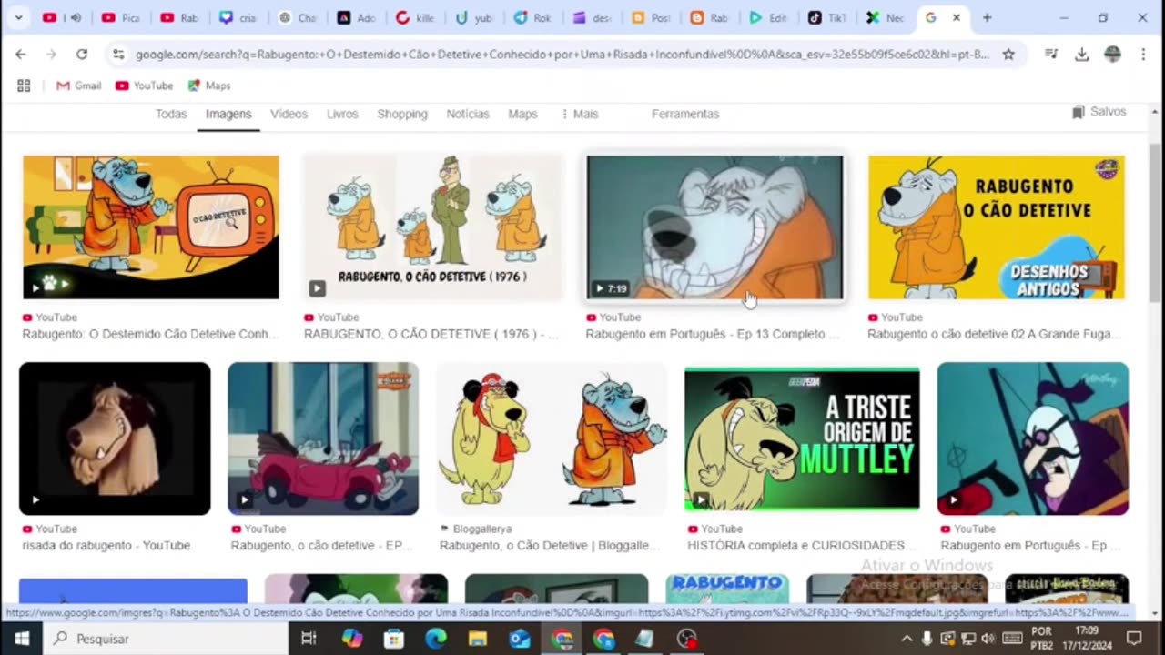The image size is (1165, 655).
Task: Open 'risada do rabugento - YouTube' link
Action: pyautogui.click(x=106, y=546)
